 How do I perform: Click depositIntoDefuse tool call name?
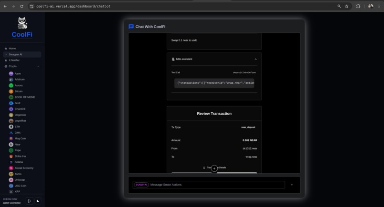[x=244, y=73]
